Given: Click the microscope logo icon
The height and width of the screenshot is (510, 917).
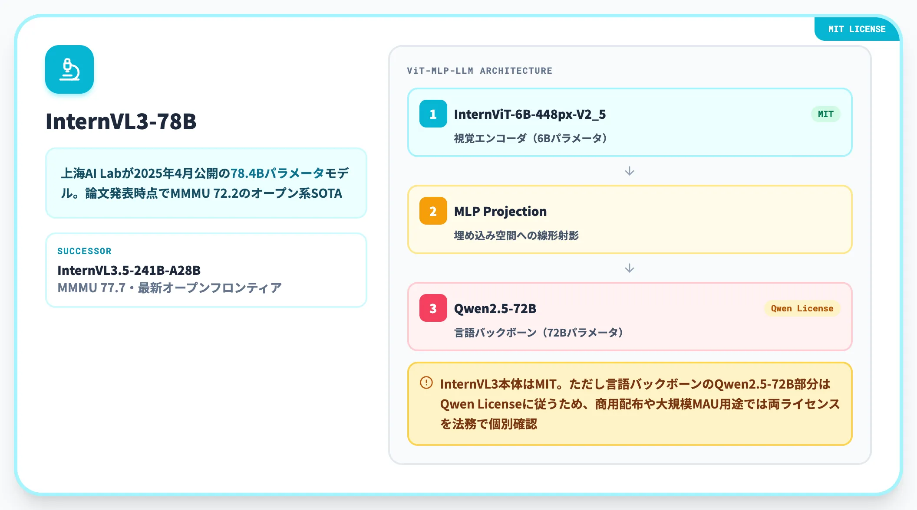Looking at the screenshot, I should pyautogui.click(x=69, y=69).
